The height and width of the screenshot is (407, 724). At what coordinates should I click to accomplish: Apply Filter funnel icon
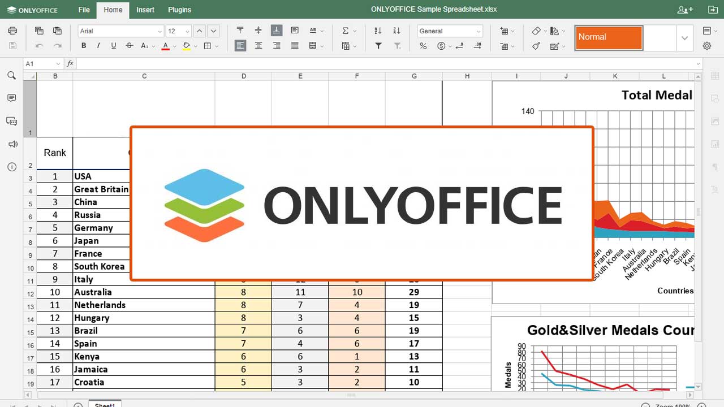pyautogui.click(x=378, y=46)
